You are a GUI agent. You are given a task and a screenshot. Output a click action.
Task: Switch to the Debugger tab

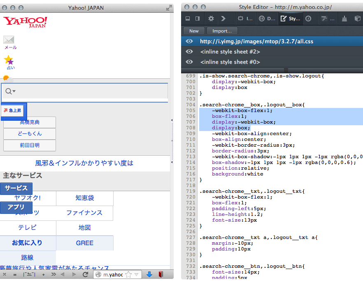pos(267,19)
